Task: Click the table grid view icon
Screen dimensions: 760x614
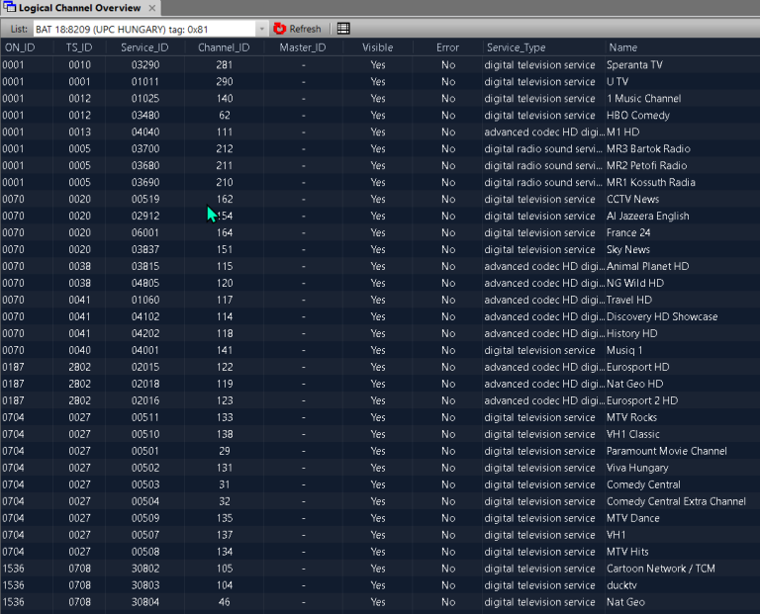Action: tap(343, 29)
